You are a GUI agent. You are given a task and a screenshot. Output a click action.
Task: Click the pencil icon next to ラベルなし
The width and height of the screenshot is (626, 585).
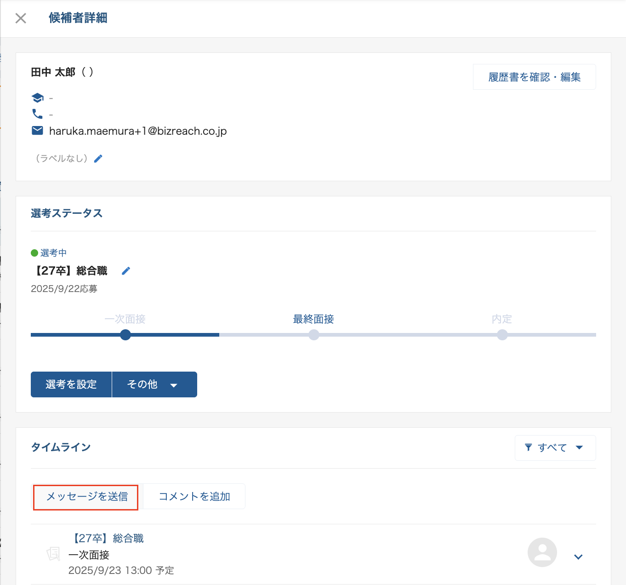[x=98, y=159]
